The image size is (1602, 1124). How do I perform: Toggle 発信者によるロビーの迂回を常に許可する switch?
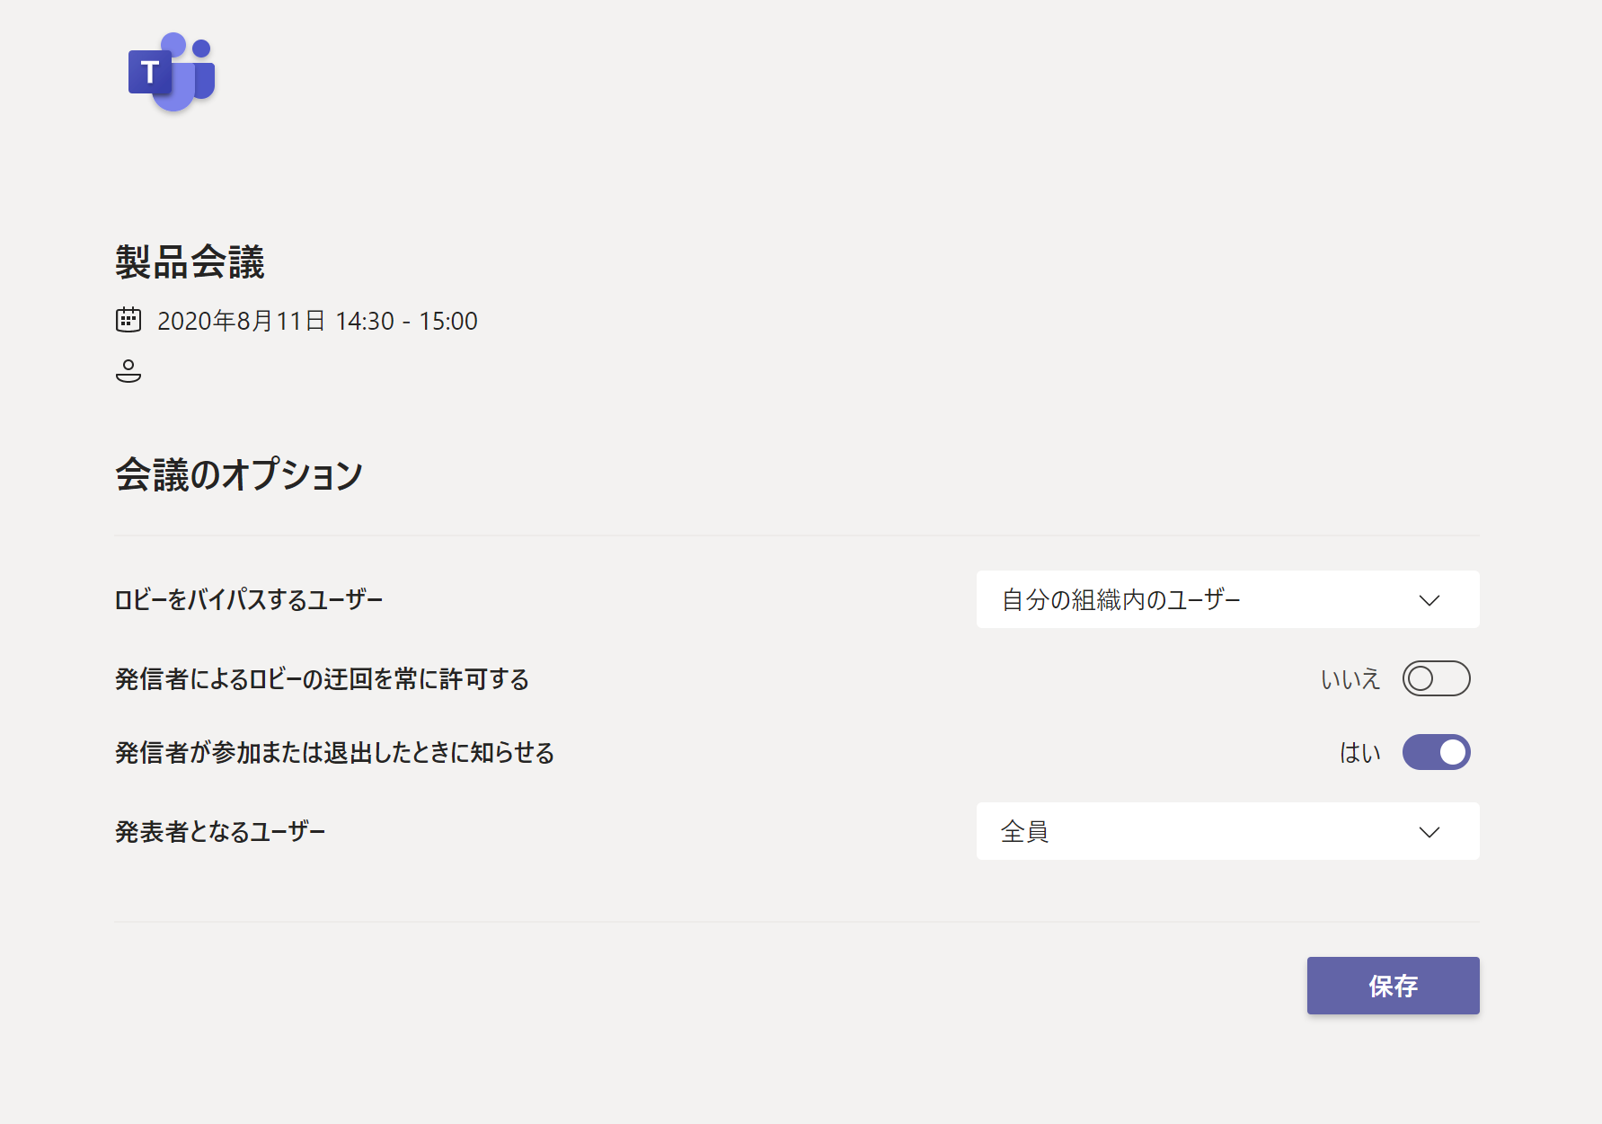(1436, 678)
